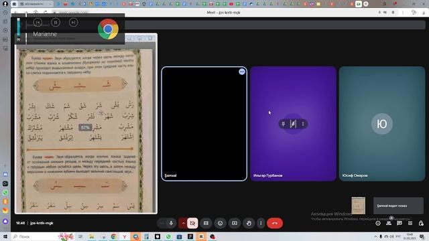Open Chrome from the taskbar
Image resolution: width=429 pixels, height=241 pixels.
click(x=113, y=236)
